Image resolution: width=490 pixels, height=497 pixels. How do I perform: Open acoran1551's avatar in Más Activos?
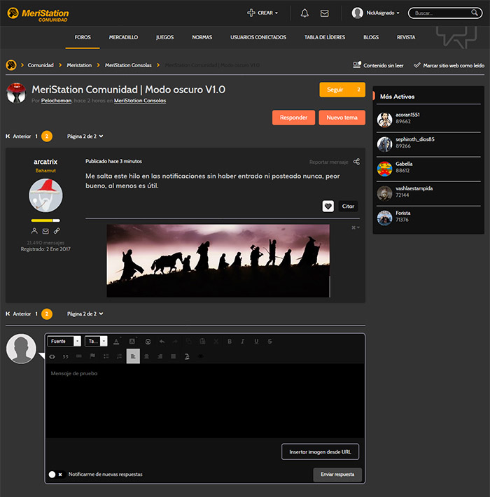coord(385,120)
